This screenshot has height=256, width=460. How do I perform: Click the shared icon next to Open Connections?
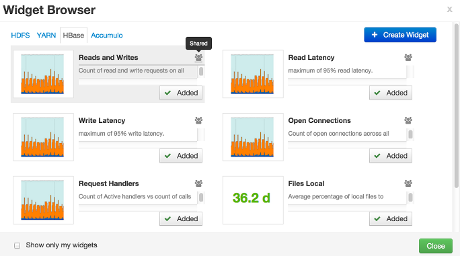click(408, 120)
